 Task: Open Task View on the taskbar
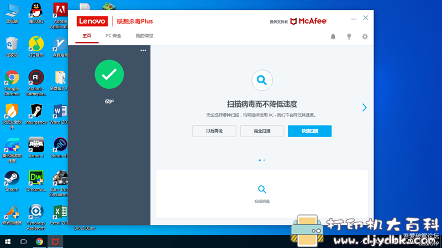click(23, 241)
